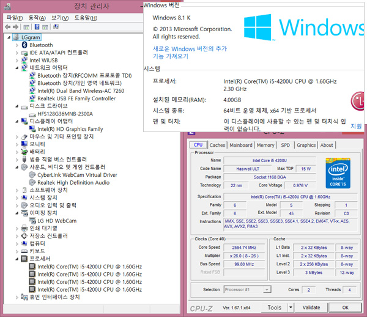Click the Forward arrow in Device Manager toolbar
Screen dimensions: 367x318
coord(15,27)
